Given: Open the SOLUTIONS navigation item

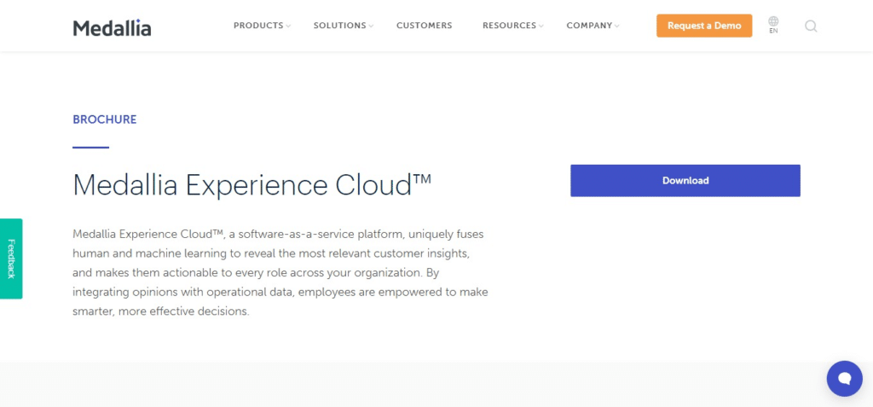Looking at the screenshot, I should coord(339,26).
